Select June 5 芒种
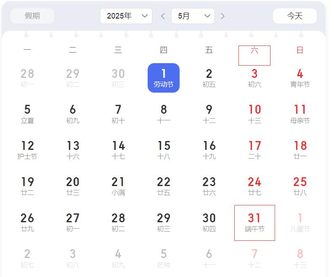The height and width of the screenshot is (277, 334). pyautogui.click(x=164, y=258)
